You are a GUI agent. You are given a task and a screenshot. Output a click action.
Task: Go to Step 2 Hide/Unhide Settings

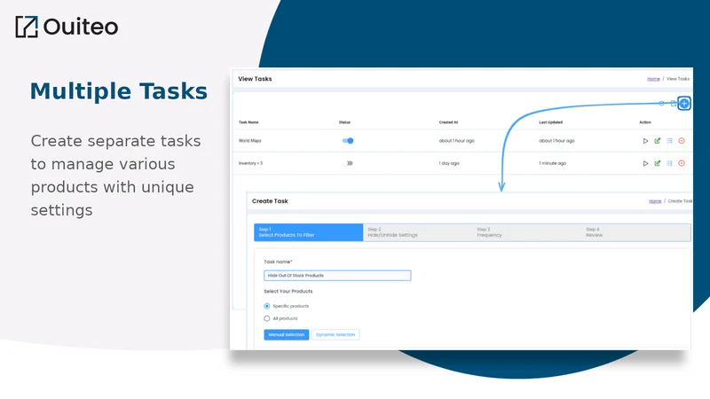tap(417, 232)
